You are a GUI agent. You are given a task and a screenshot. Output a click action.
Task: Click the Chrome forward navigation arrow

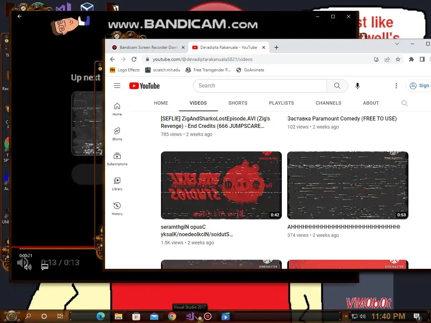click(123, 59)
